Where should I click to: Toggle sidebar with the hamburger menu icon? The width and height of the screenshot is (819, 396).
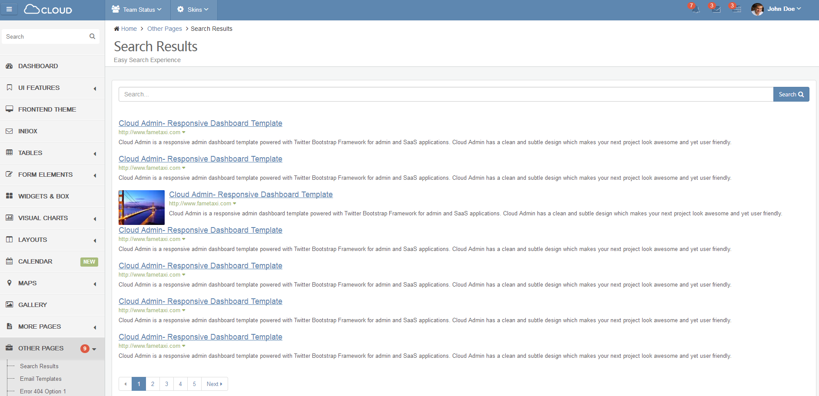tap(9, 9)
